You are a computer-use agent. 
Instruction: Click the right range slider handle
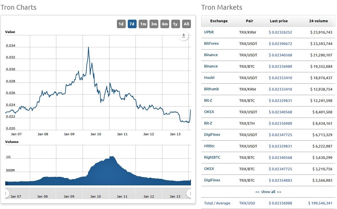pos(189,194)
